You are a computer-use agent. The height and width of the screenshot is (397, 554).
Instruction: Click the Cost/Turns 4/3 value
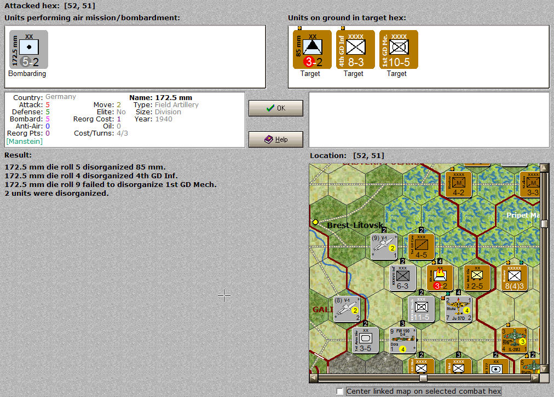click(122, 133)
